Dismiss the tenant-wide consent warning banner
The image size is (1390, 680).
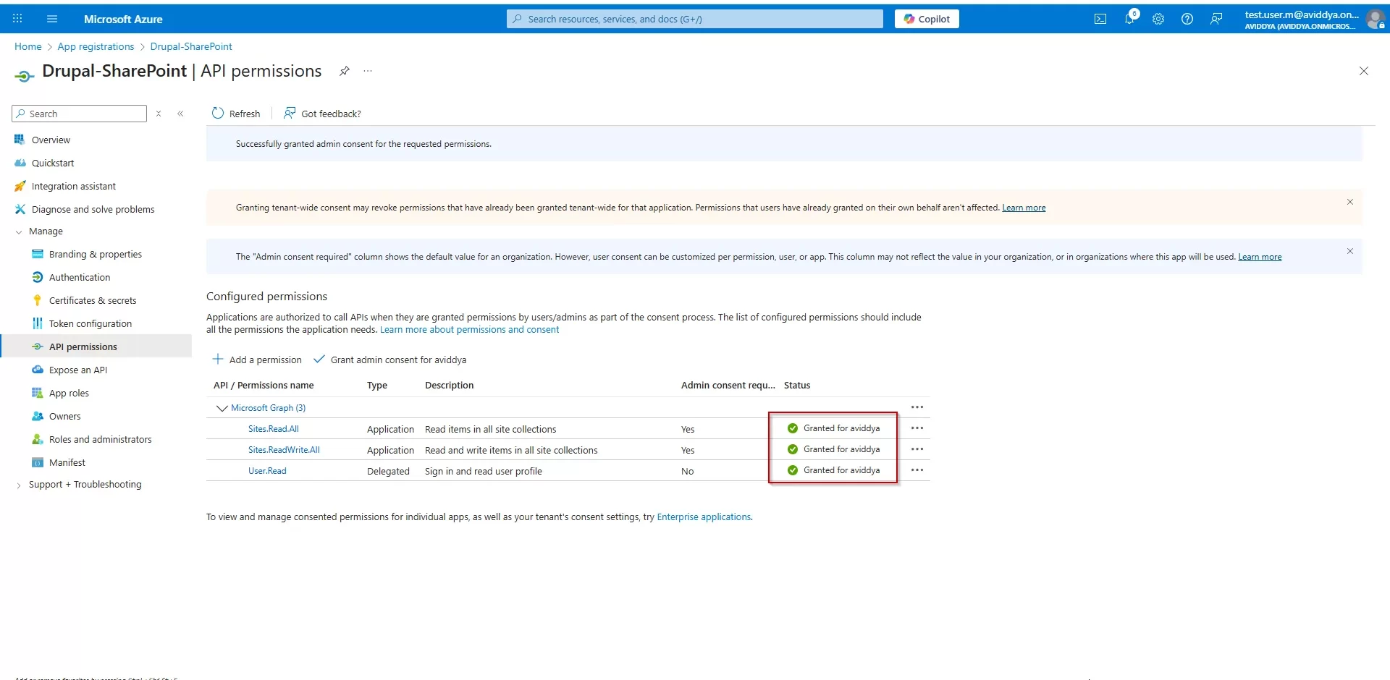(x=1350, y=202)
